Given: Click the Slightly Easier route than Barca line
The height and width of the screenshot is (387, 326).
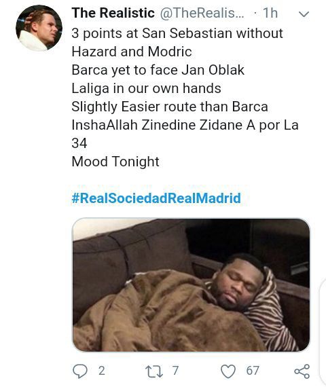Looking at the screenshot, I should [x=170, y=107].
